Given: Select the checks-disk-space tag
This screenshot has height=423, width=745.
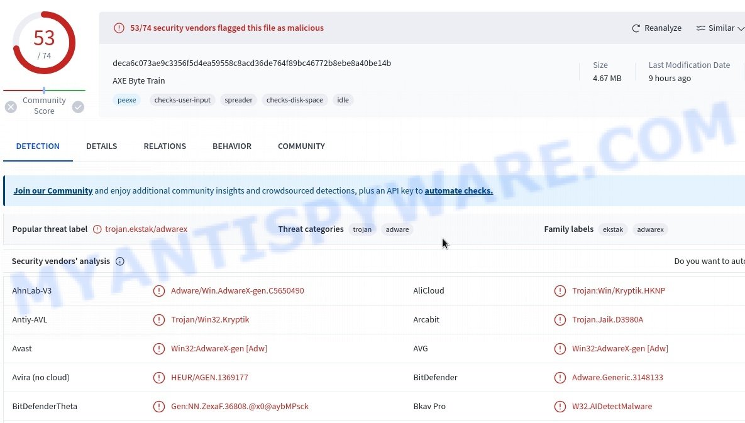Looking at the screenshot, I should (x=295, y=100).
